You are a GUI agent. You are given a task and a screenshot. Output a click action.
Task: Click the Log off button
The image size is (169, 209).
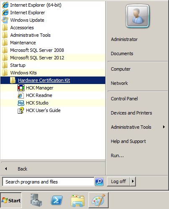pyautogui.click(x=118, y=181)
